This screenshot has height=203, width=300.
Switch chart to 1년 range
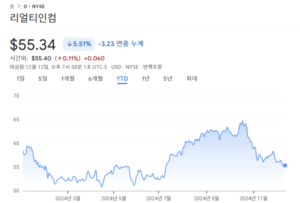[x=146, y=79]
